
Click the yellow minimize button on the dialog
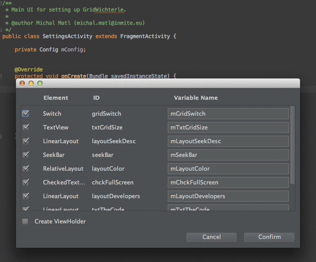tap(31, 83)
